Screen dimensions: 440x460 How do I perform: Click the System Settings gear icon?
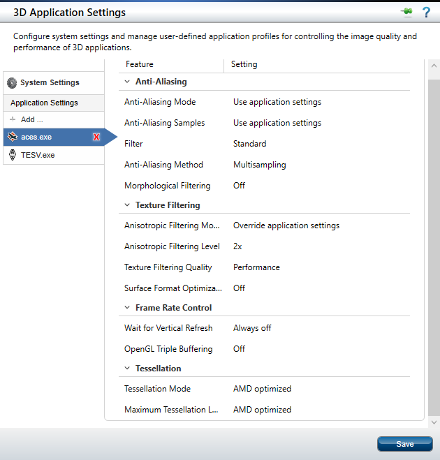[12, 82]
